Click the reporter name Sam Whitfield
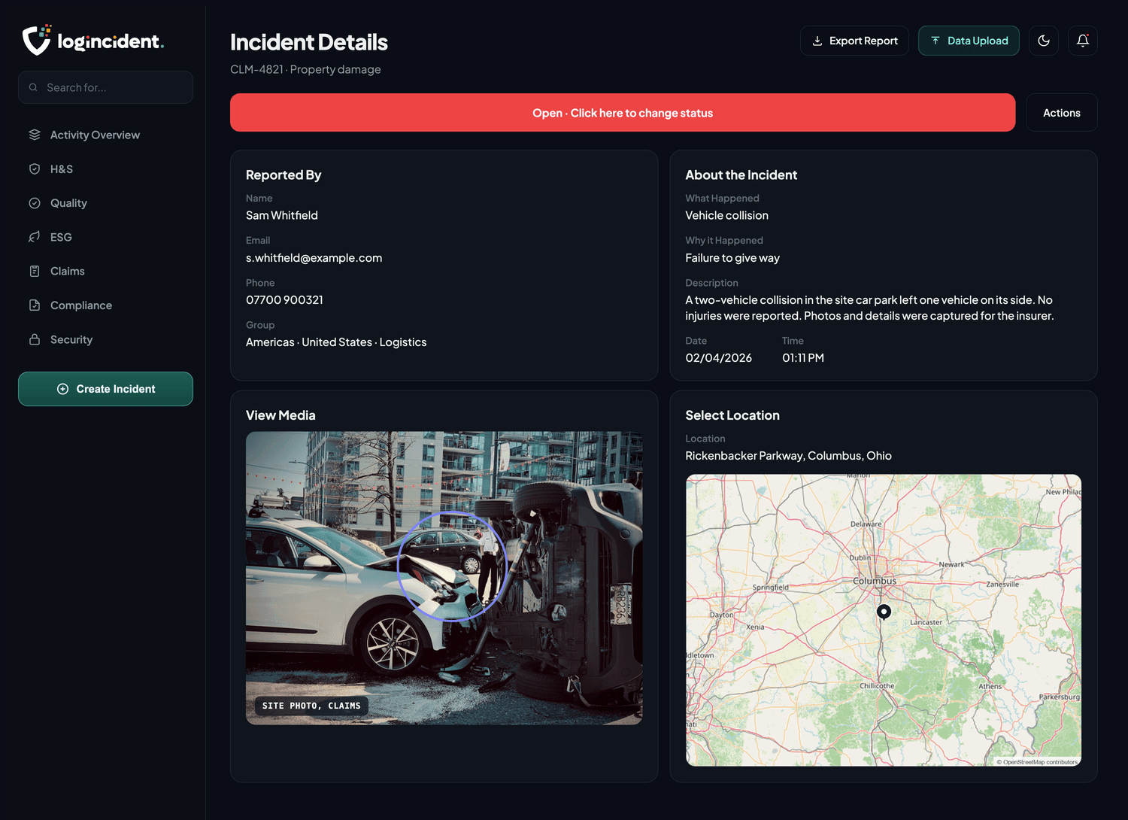1128x820 pixels. click(282, 215)
